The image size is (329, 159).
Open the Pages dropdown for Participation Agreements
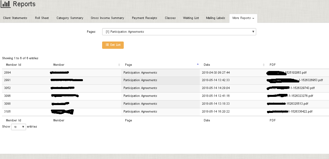(x=179, y=32)
